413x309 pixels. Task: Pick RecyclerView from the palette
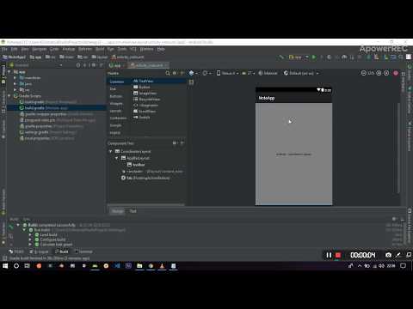tap(147, 99)
